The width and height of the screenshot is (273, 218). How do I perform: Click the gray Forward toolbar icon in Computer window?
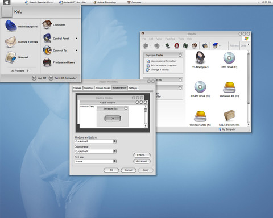[x=157, y=45]
